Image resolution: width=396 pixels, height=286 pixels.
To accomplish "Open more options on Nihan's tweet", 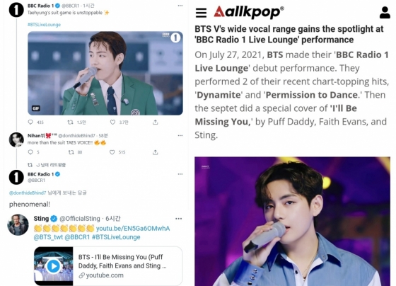I will (x=180, y=135).
